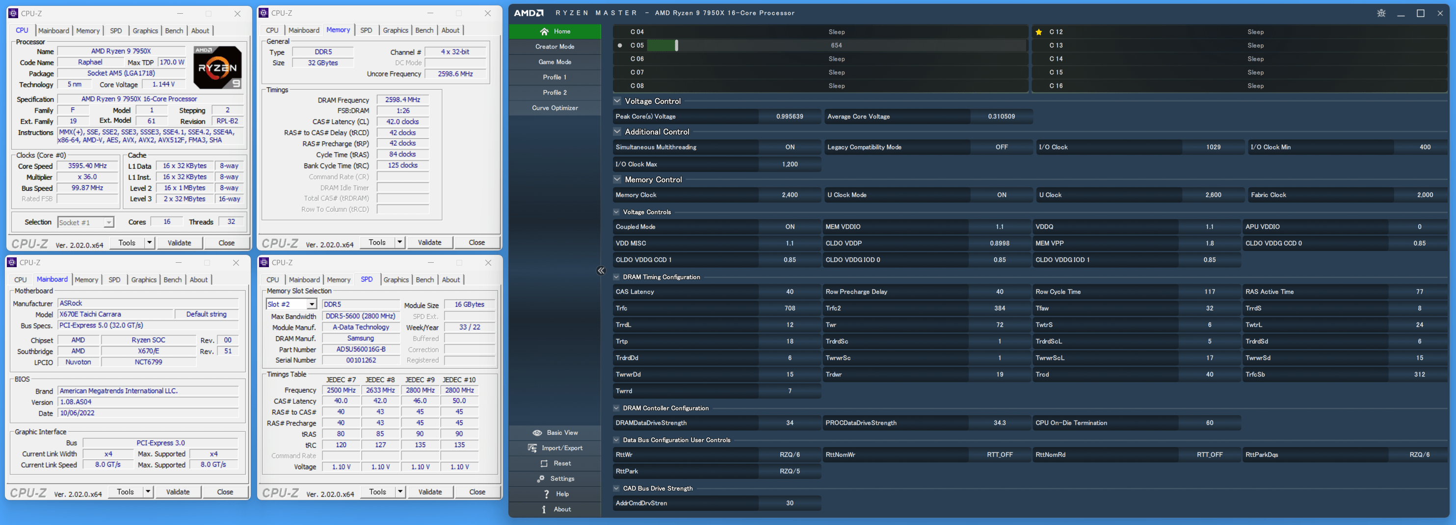Click the bug icon in Ryzen Master title bar
This screenshot has height=525, width=1456.
tap(1381, 13)
